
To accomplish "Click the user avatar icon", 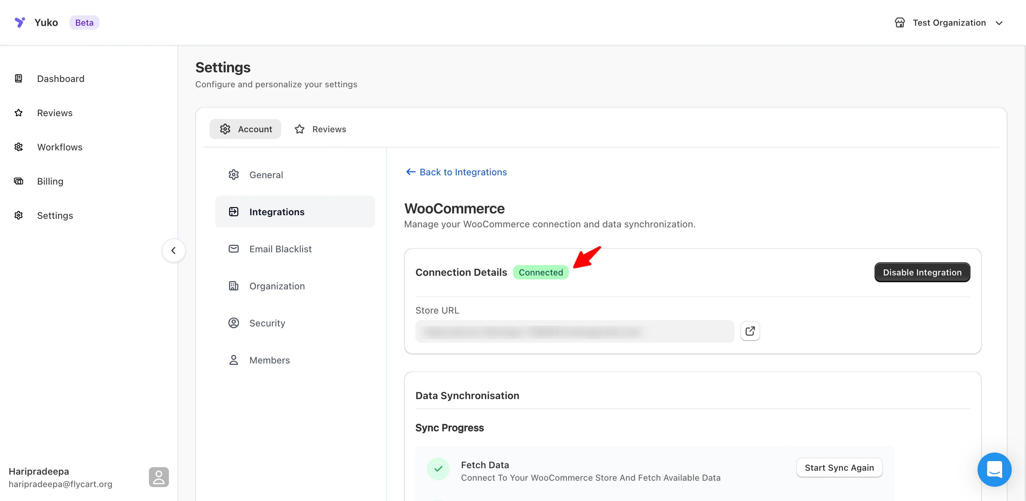I will click(x=159, y=477).
